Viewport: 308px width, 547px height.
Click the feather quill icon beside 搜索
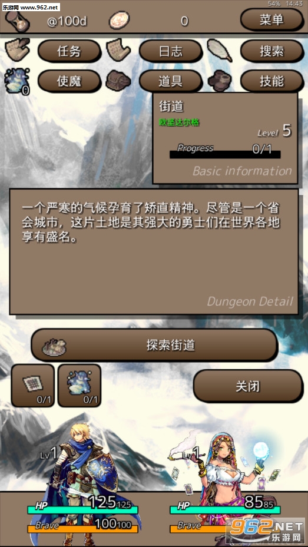coord(220,51)
